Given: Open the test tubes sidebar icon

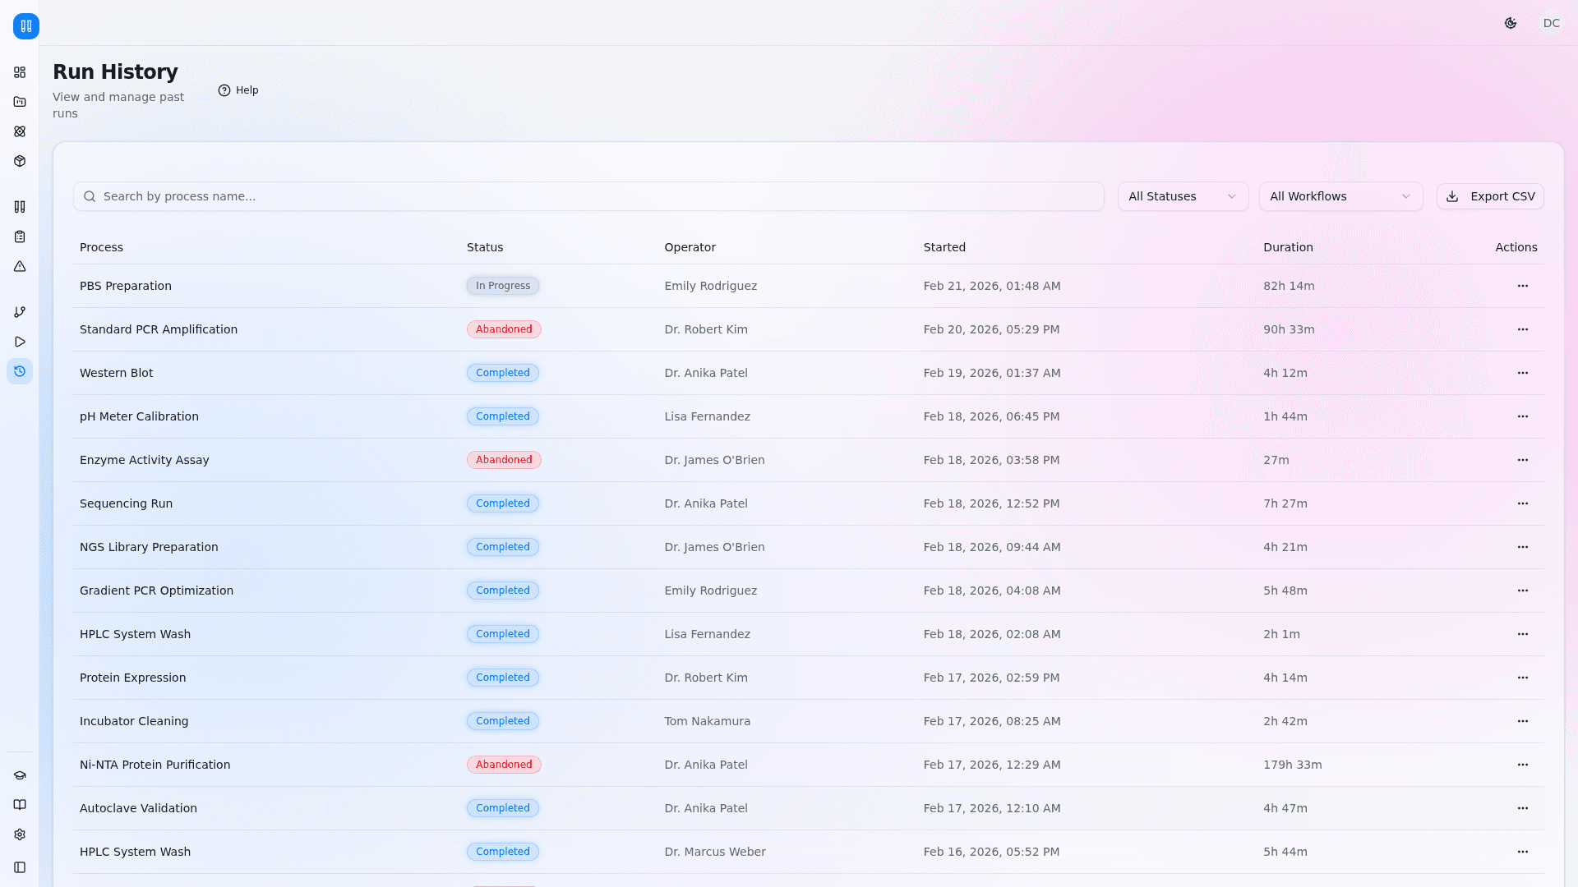Looking at the screenshot, I should tap(20, 207).
